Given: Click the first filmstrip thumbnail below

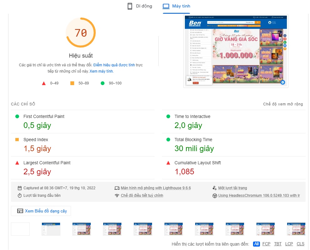Looking at the screenshot, I should (20, 229).
